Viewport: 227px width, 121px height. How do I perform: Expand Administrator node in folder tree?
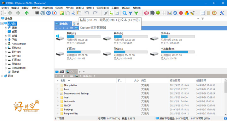(x=6, y=44)
